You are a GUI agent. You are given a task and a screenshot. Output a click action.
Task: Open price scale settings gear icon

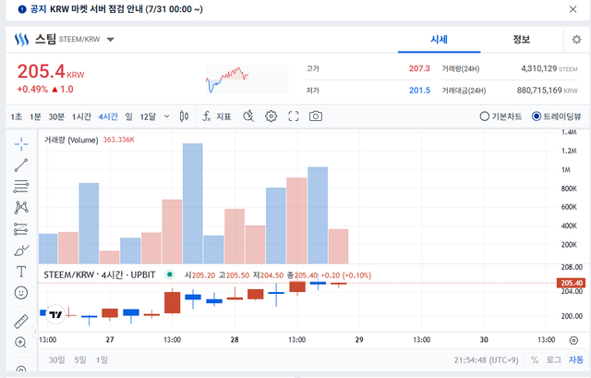point(573,340)
